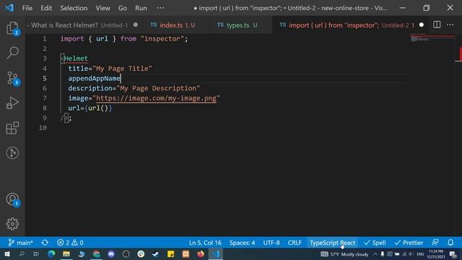Click the "inspector" string on line 1
Image resolution: width=462 pixels, height=260 pixels.
(x=162, y=38)
